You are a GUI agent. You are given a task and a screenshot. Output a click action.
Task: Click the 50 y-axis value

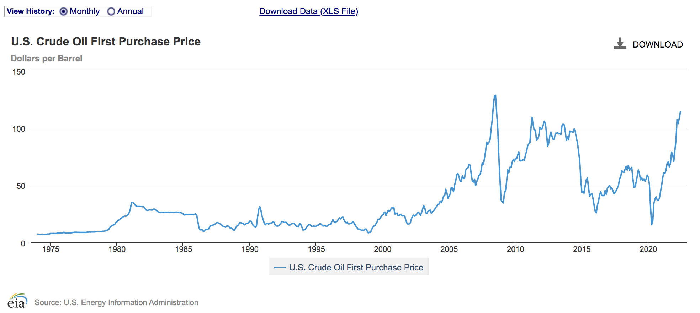pyautogui.click(x=21, y=186)
